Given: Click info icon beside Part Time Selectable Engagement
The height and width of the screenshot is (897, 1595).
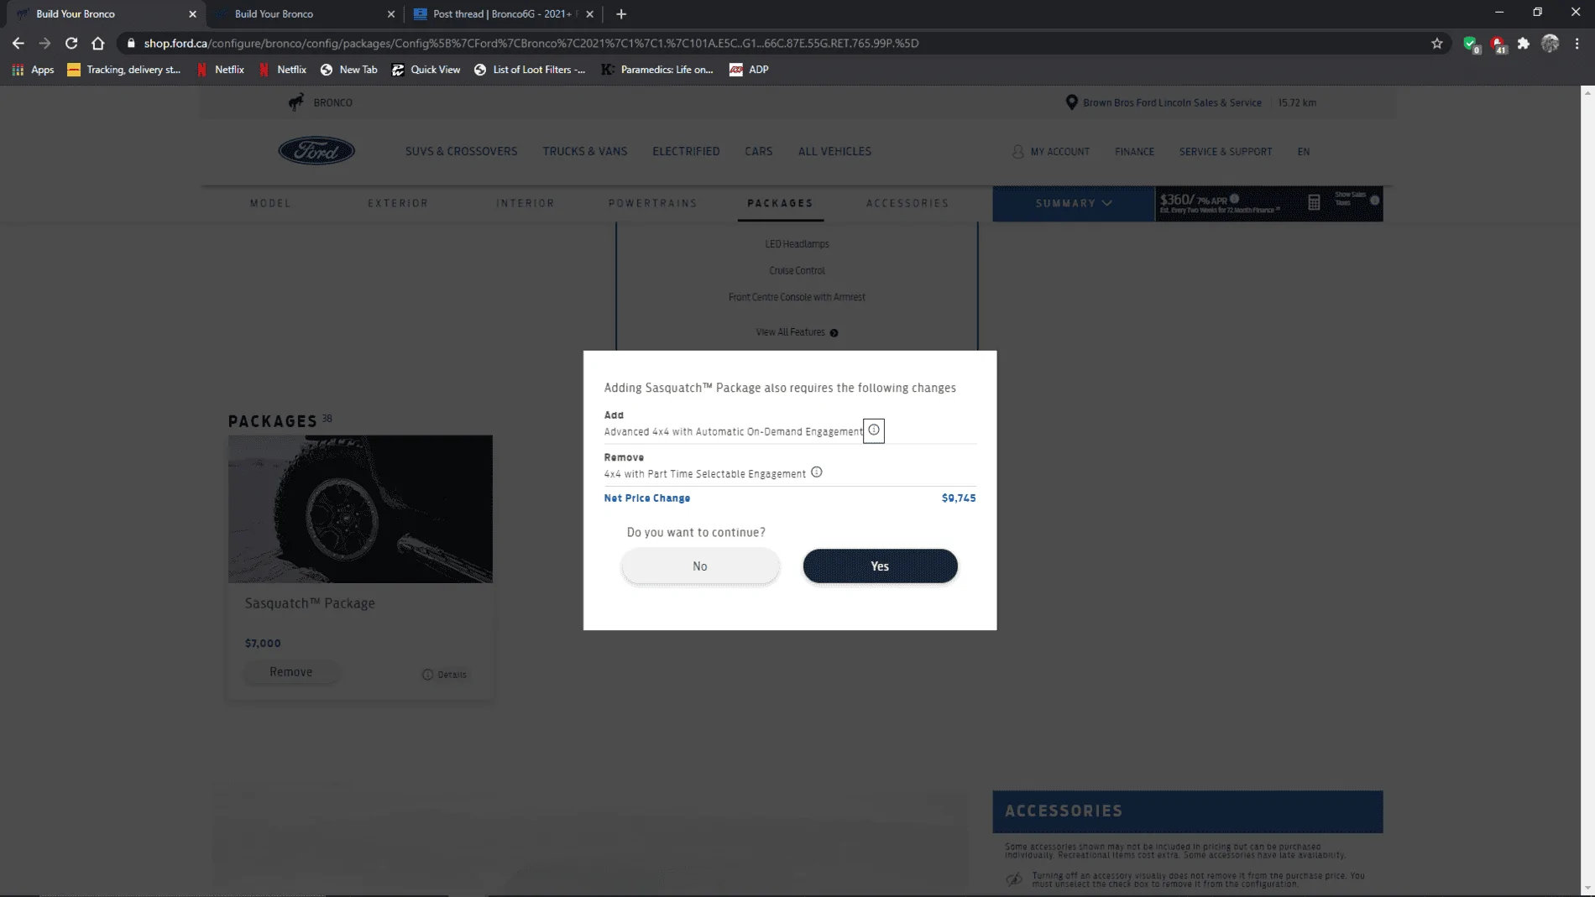Looking at the screenshot, I should (817, 472).
